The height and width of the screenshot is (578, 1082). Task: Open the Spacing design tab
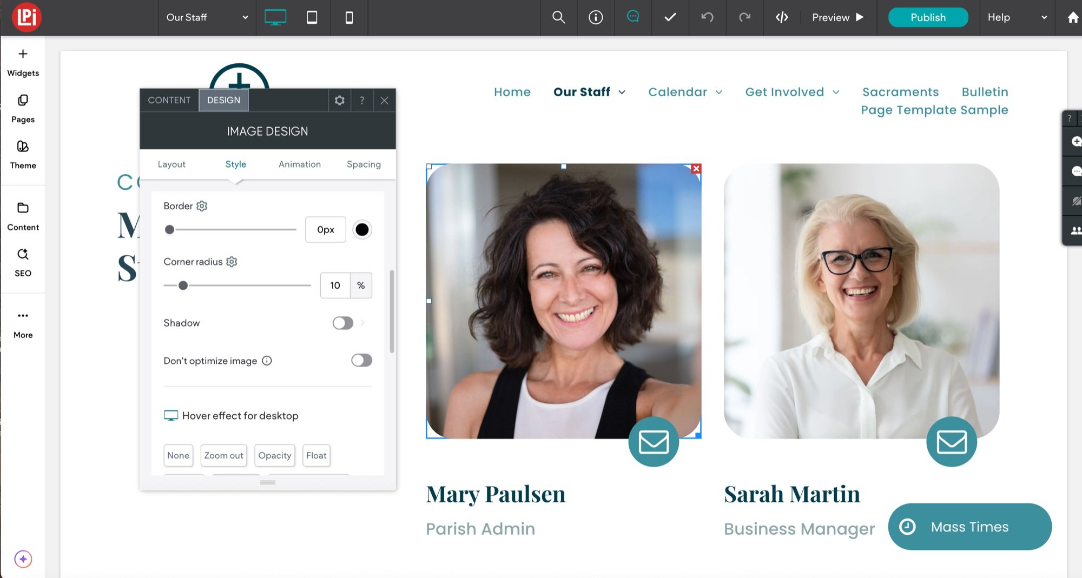(364, 164)
